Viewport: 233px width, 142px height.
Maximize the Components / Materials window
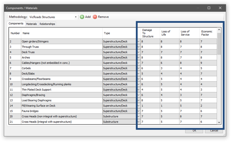[209, 8]
